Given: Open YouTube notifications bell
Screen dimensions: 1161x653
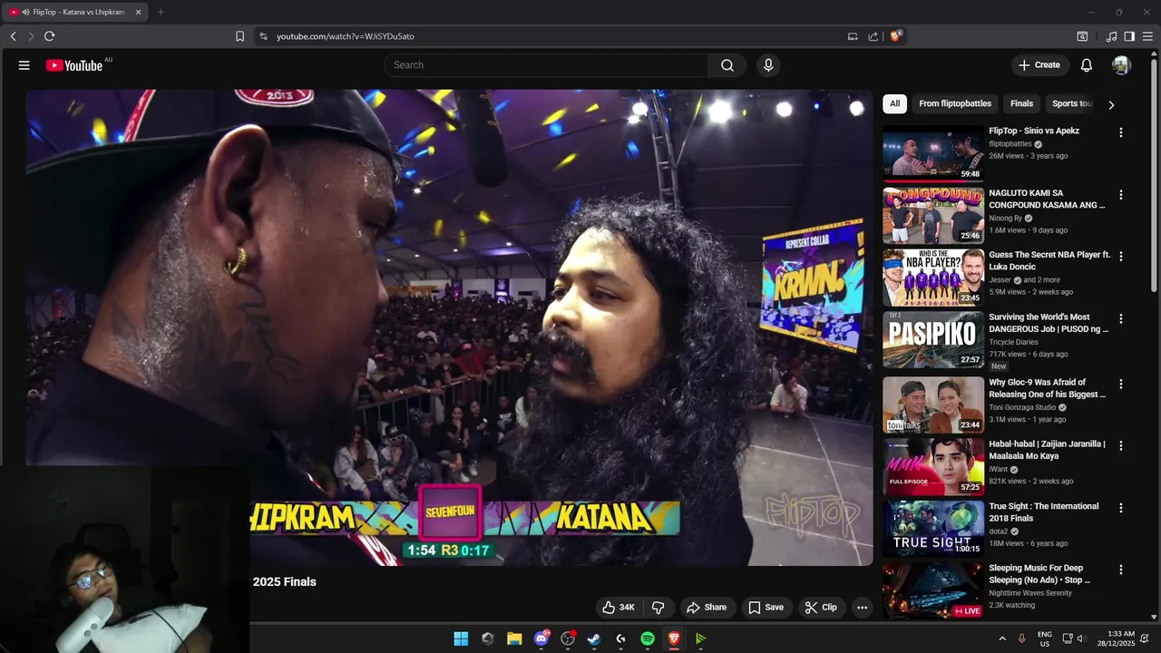Looking at the screenshot, I should [1087, 65].
